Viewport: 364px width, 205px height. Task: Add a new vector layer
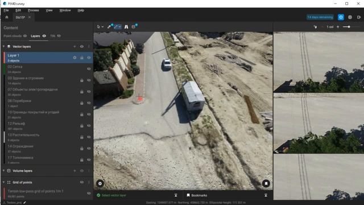75,47
